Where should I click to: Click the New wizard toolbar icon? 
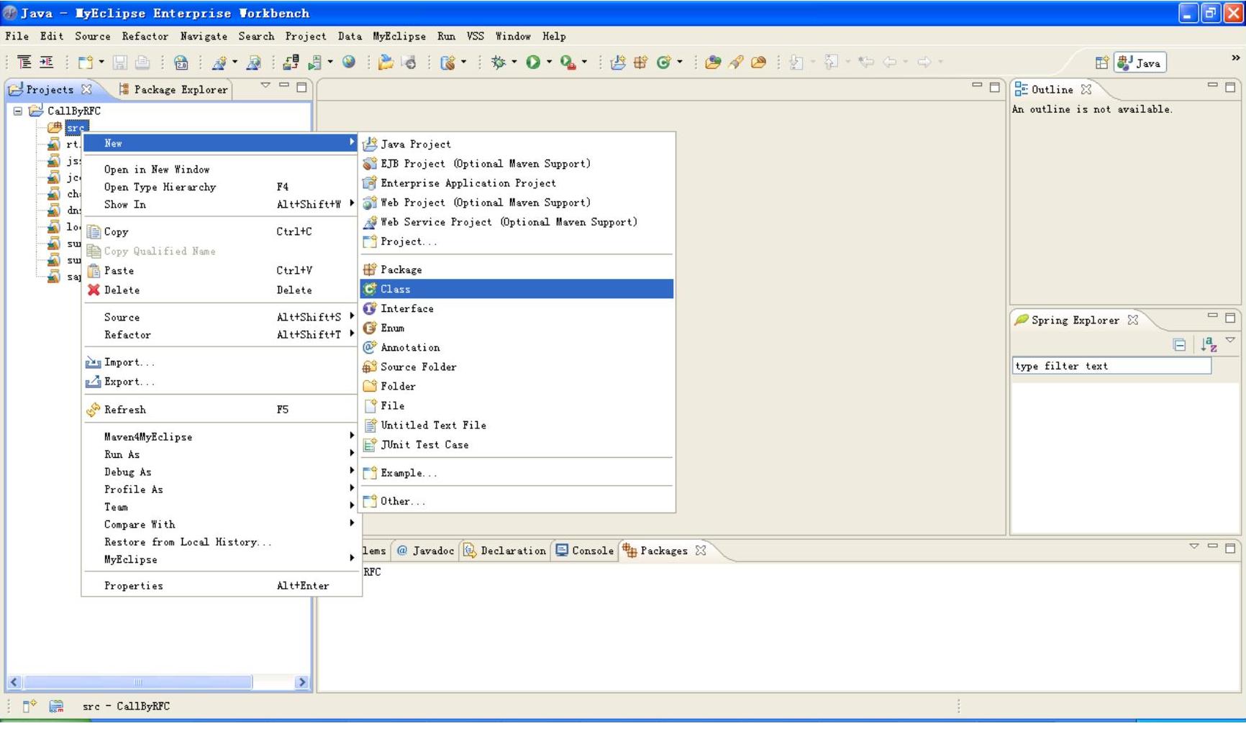85,63
